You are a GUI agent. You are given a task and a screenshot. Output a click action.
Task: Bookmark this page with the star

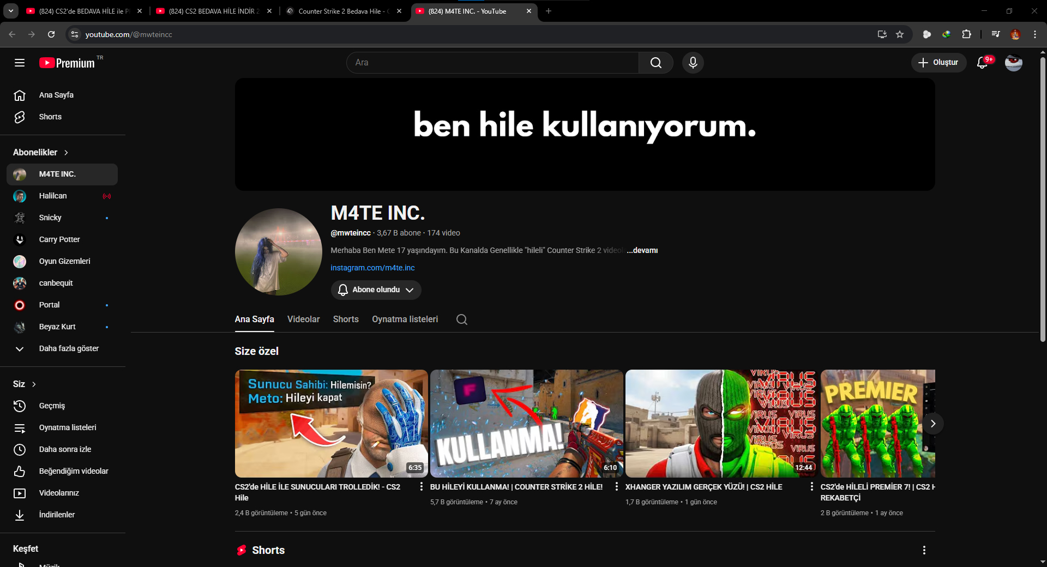point(900,34)
